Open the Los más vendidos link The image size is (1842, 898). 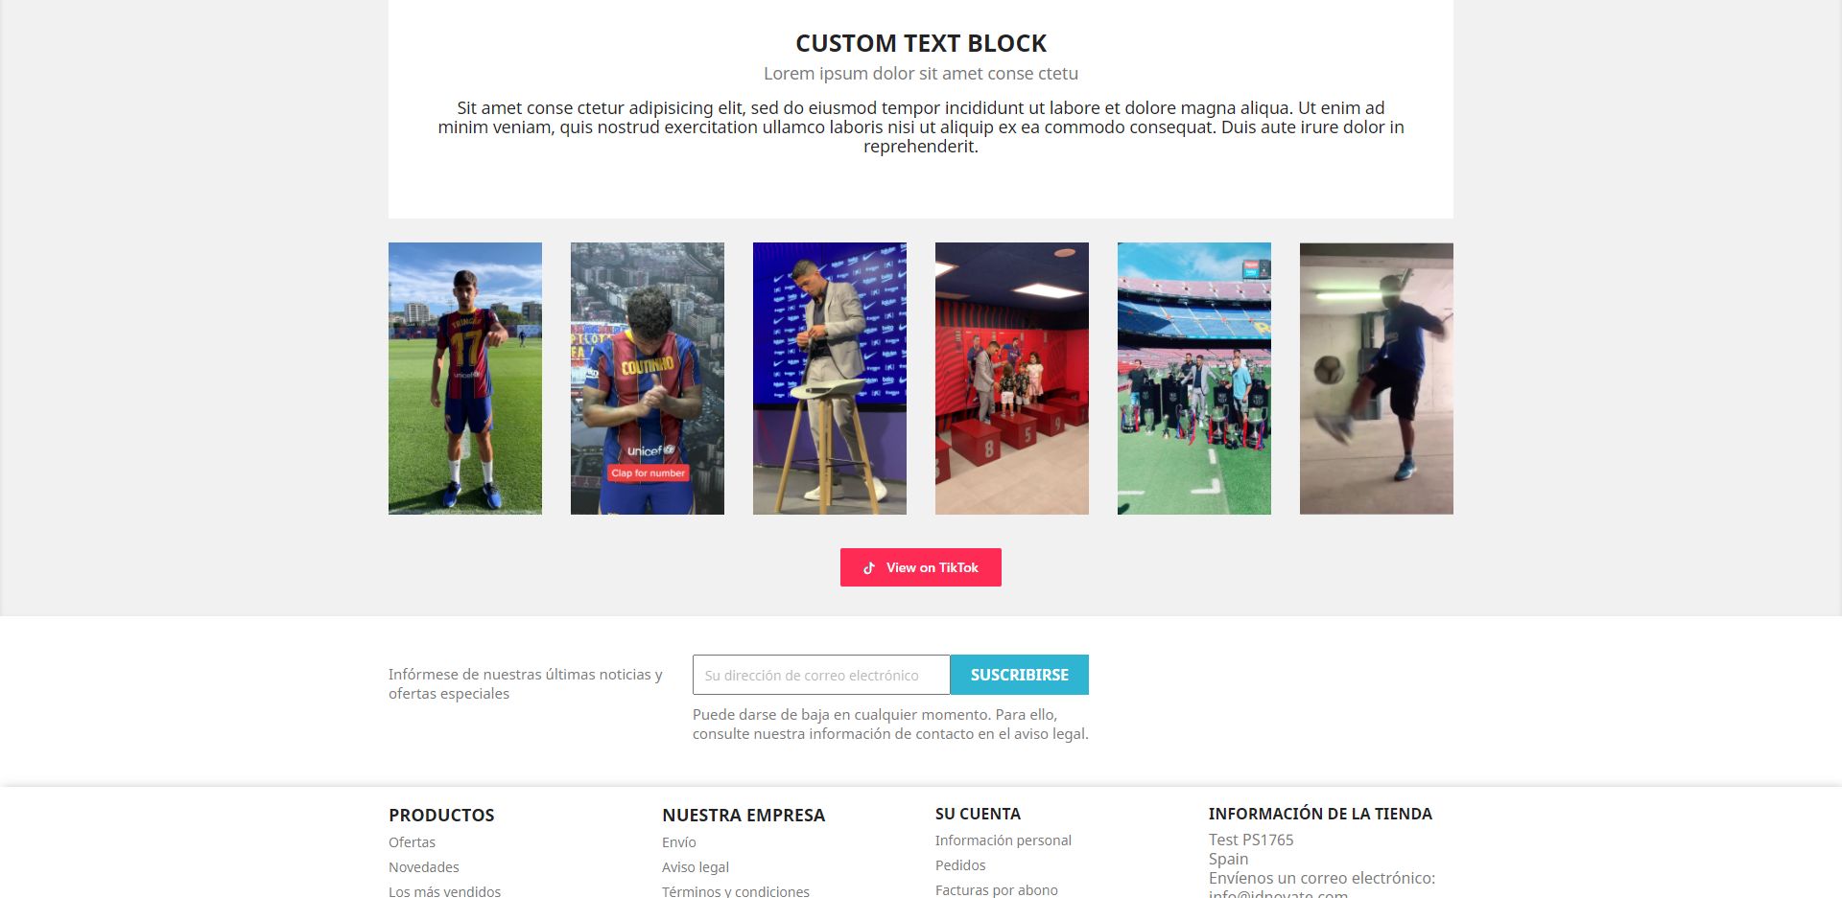(x=444, y=891)
